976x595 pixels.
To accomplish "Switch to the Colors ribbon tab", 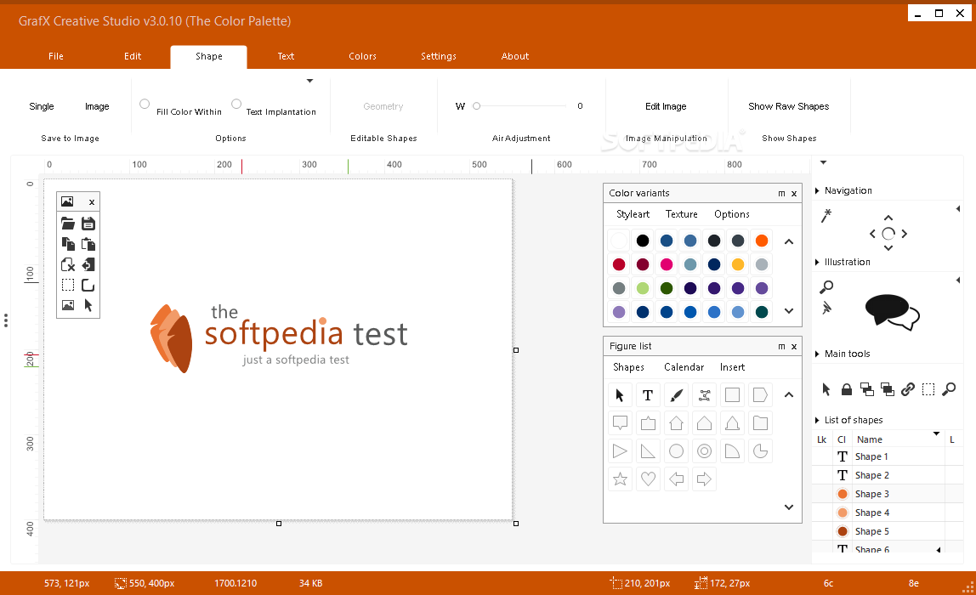I will [x=362, y=56].
